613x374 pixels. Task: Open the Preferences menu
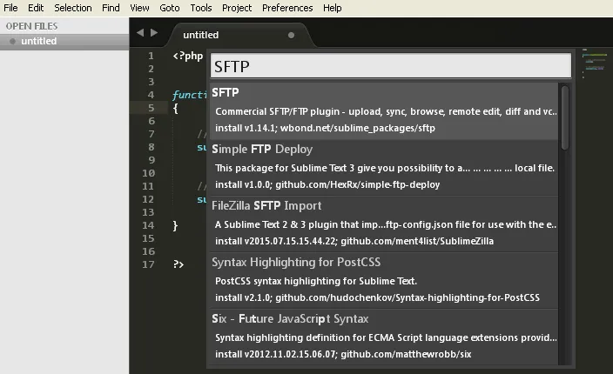pos(287,8)
